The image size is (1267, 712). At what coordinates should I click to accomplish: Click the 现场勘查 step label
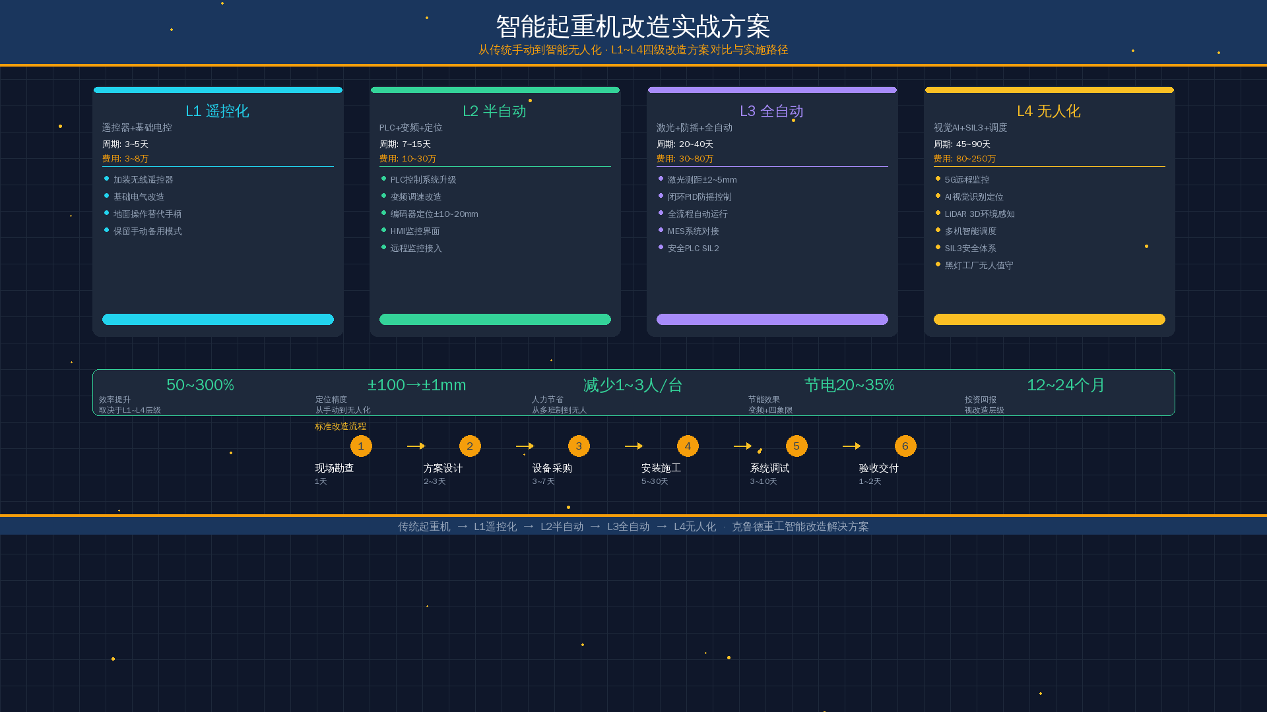(335, 468)
